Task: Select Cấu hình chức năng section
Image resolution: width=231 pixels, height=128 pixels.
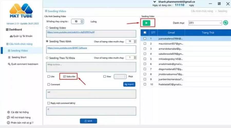Action: (x=19, y=44)
